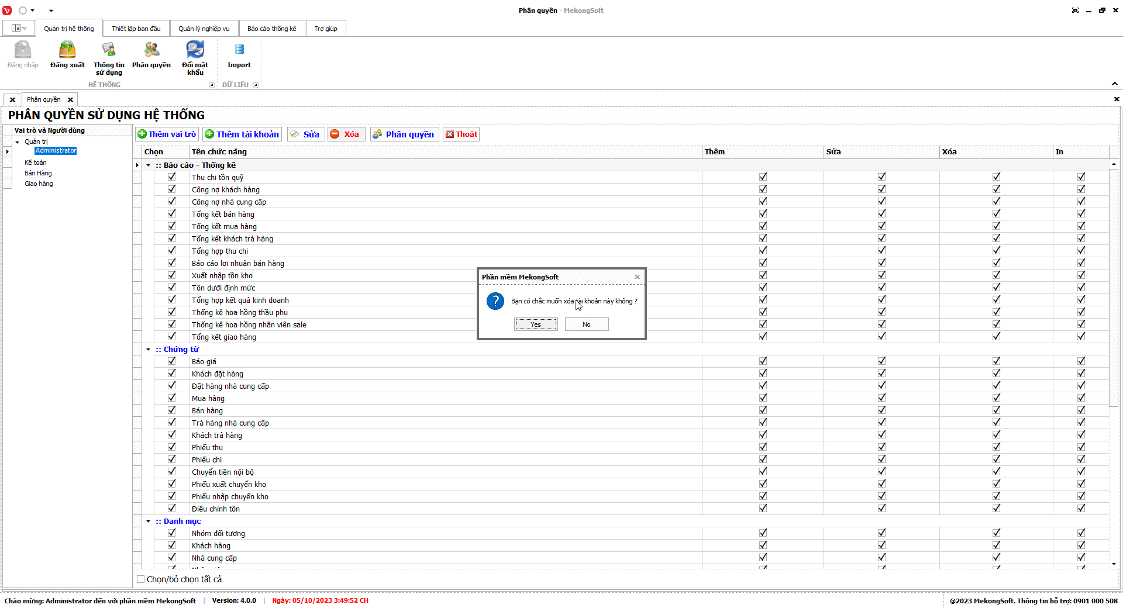Click the Thoát exit button

click(461, 134)
